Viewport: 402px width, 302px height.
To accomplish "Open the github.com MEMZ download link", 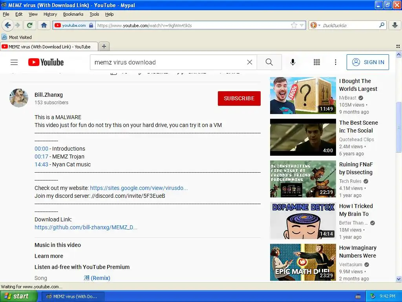I will (86, 227).
